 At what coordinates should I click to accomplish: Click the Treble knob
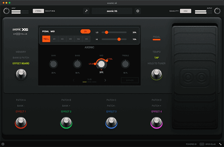[125, 64]
